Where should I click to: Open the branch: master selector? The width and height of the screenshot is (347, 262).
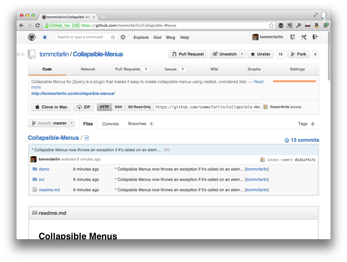(51, 123)
